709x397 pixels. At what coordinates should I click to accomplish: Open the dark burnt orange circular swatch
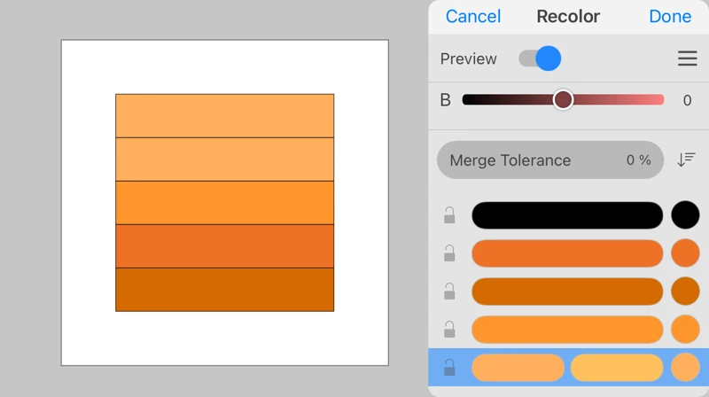(685, 292)
